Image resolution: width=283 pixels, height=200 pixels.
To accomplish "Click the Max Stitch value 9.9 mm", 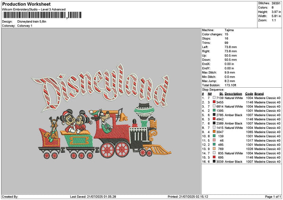I will 230,73.
